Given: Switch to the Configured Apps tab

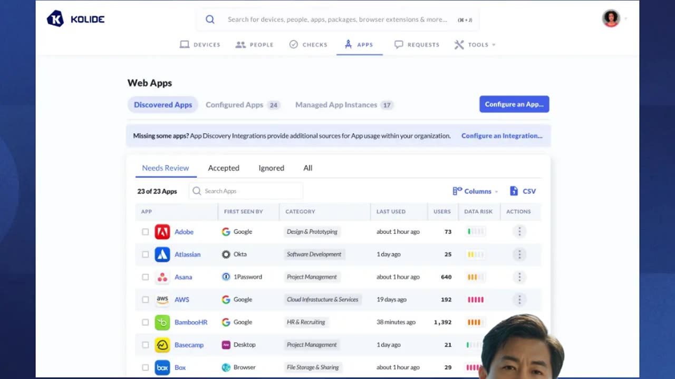Looking at the screenshot, I should coord(243,105).
